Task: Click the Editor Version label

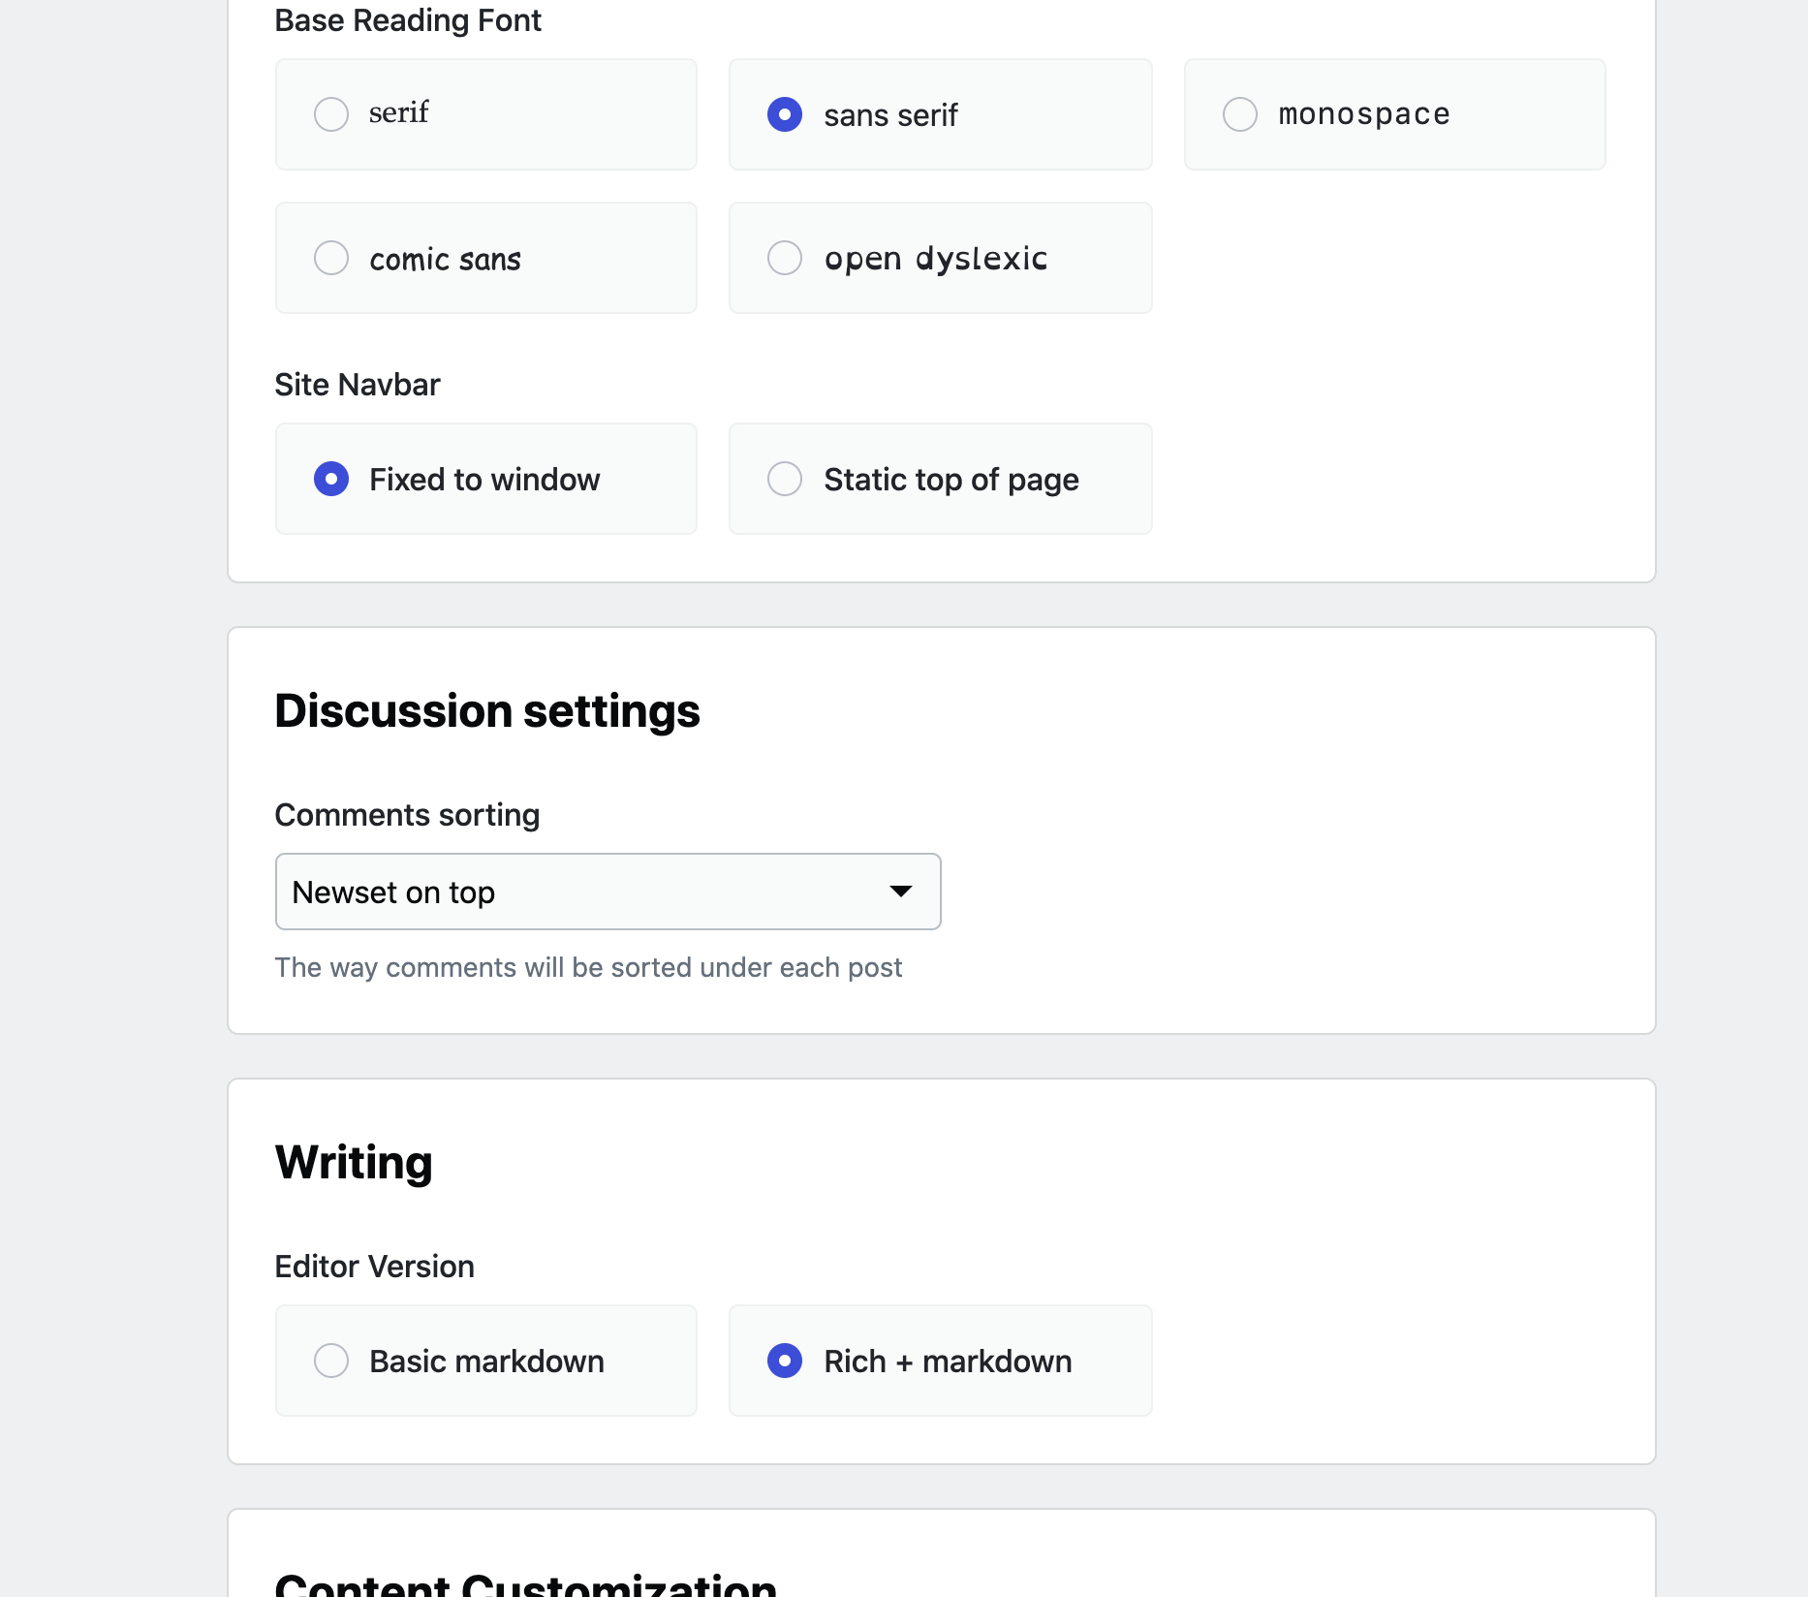Action: pos(374,1265)
